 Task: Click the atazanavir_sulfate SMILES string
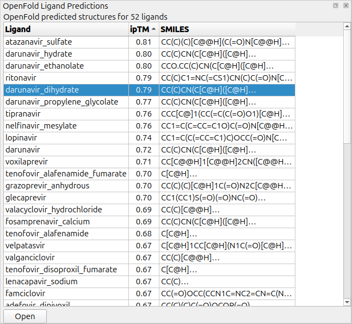tap(227, 42)
